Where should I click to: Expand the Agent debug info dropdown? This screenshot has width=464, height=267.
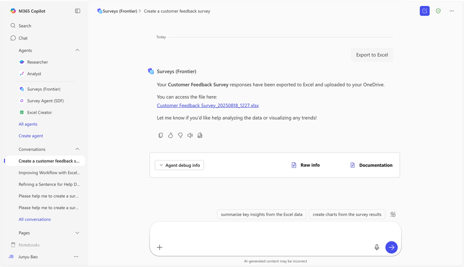coord(179,165)
